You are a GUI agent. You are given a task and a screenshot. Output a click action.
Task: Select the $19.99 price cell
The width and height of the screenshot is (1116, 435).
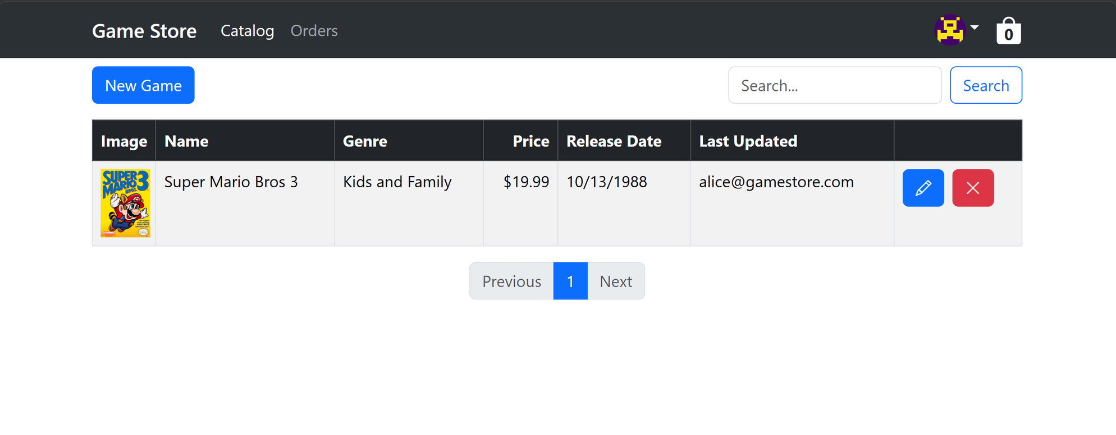[x=520, y=203]
